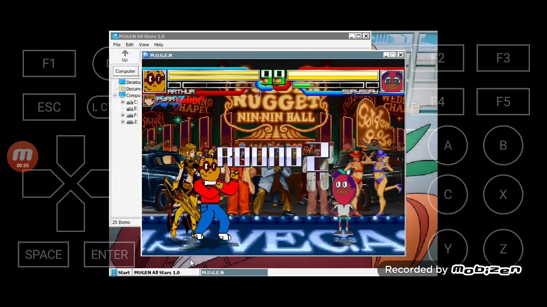This screenshot has height=307, width=547.
Task: Tap the F3 overlay key
Action: pyautogui.click(x=503, y=58)
